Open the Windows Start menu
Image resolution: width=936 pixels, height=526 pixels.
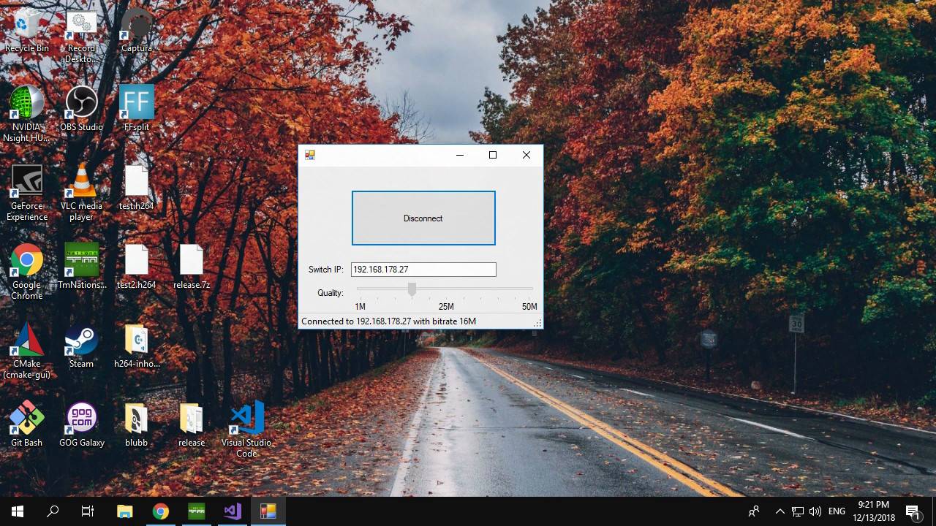(x=18, y=511)
